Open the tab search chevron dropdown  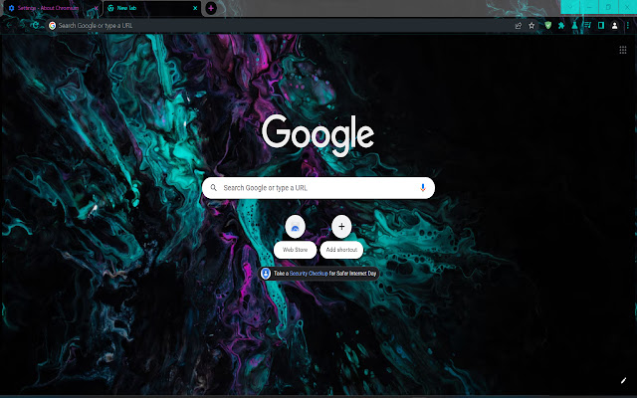(570, 7)
